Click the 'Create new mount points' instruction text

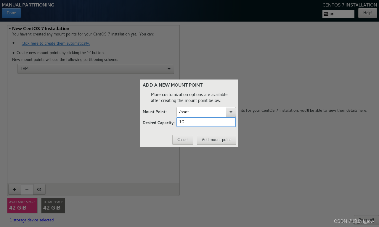(60, 53)
